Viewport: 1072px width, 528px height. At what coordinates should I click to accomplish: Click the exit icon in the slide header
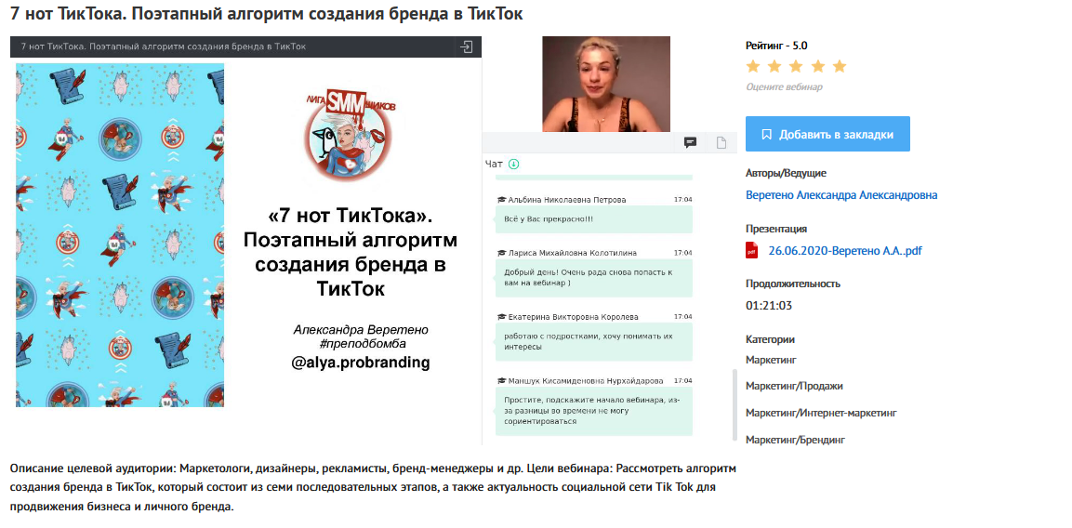466,46
